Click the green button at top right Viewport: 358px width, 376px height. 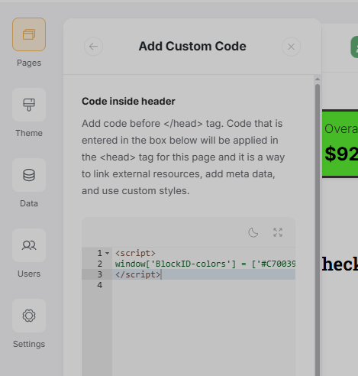(x=354, y=47)
